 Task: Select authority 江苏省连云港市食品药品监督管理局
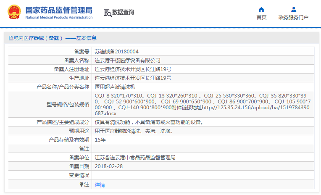point(135,158)
